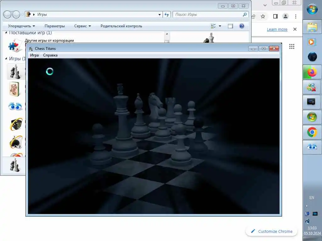The width and height of the screenshot is (322, 241).
Task: Toggle the preview pane icon
Action: tap(230, 26)
